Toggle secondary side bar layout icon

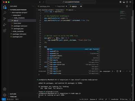click(127, 2)
